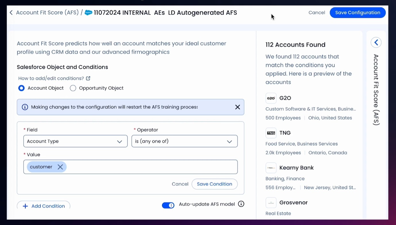
Task: Click Salesforce Object and Conditions heading
Action: (62, 67)
